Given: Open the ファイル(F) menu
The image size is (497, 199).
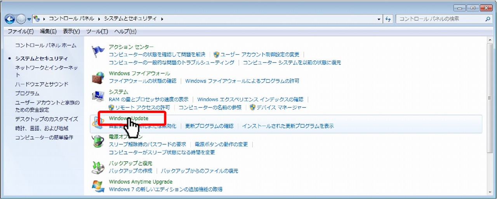Looking at the screenshot, I should pyautogui.click(x=21, y=31).
